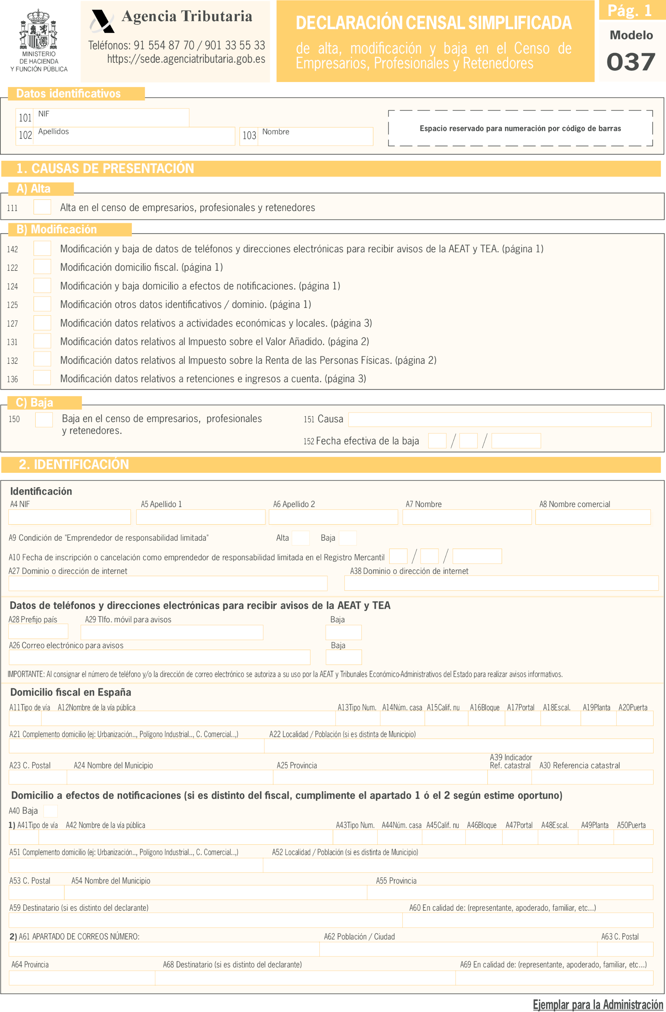Screen dimensions: 666x1012
Task: Click the A24 Nombre del Municipio field
Action: [x=170, y=777]
